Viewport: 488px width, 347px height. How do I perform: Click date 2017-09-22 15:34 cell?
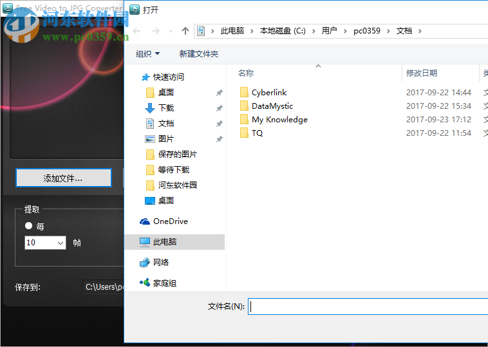tap(439, 106)
